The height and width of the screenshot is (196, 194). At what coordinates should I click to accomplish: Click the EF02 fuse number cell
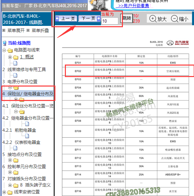pyautogui.click(x=78, y=71)
